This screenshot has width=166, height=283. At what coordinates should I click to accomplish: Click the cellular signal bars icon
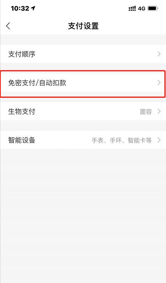pos(132,8)
